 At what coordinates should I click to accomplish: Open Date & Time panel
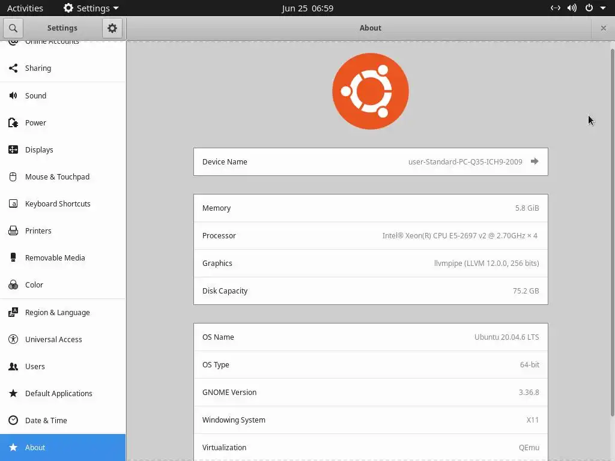coord(62,420)
